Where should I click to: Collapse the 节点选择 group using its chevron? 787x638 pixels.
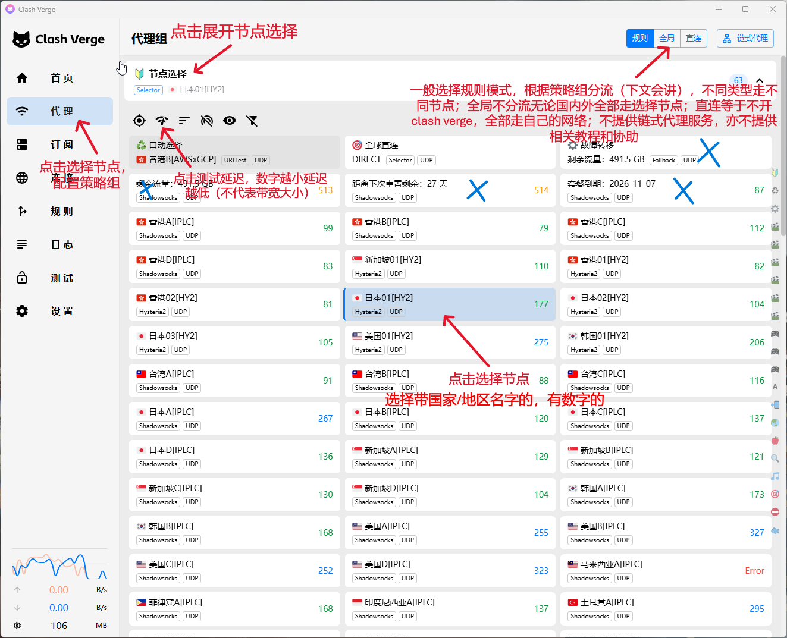click(x=760, y=81)
